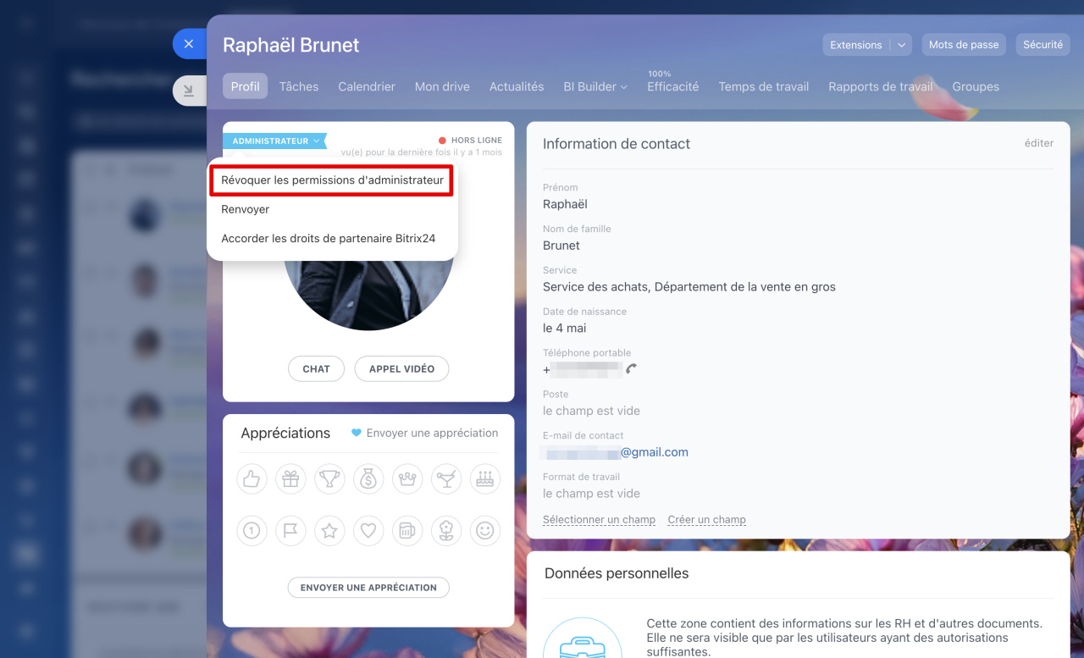Viewport: 1084px width, 658px height.
Task: Select the thumbs-up appreciation icon
Action: 252,479
